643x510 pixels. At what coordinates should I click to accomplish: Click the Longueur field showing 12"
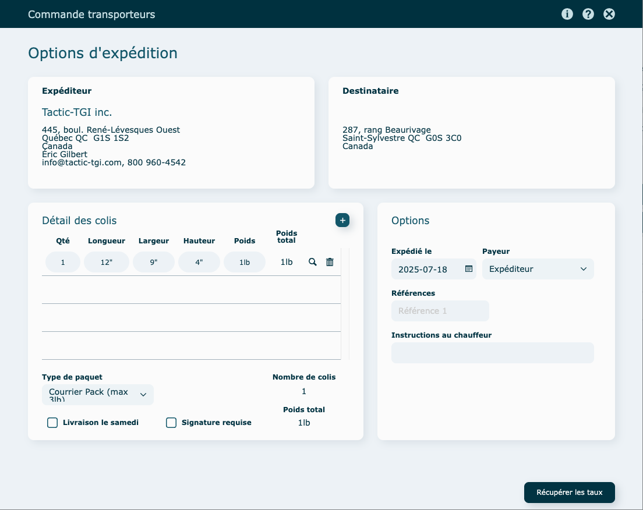coord(106,262)
